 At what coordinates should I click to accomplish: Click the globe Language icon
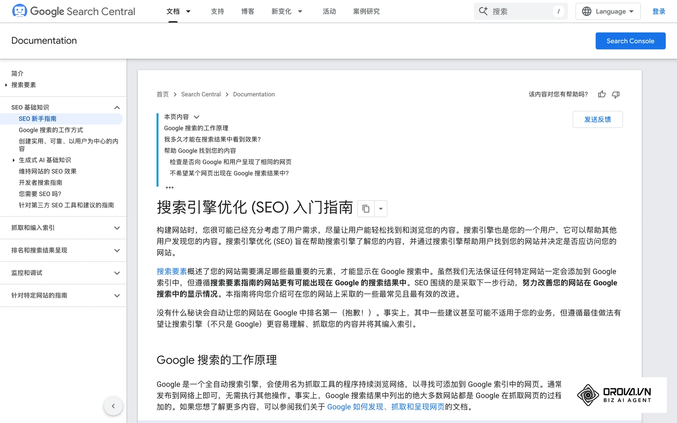[586, 11]
